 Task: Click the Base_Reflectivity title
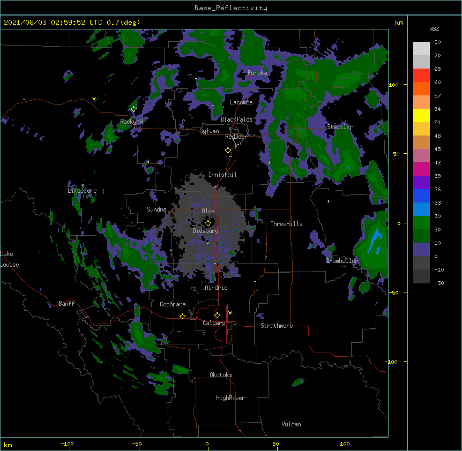(231, 8)
